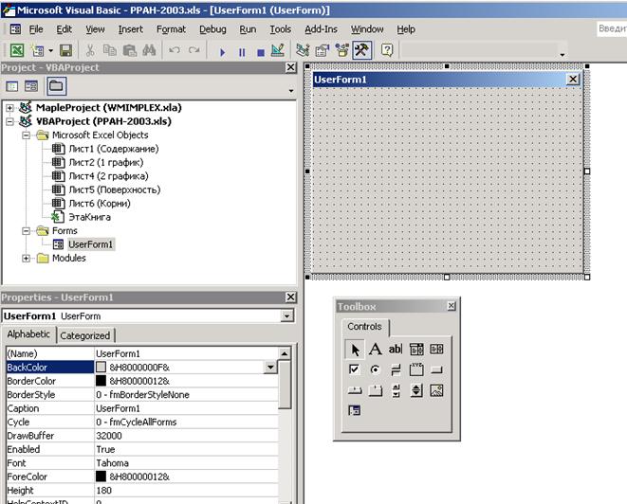This screenshot has height=504, width=627.
Task: Toggle the Toolbox hammer-and-wrench icon
Action: click(362, 50)
